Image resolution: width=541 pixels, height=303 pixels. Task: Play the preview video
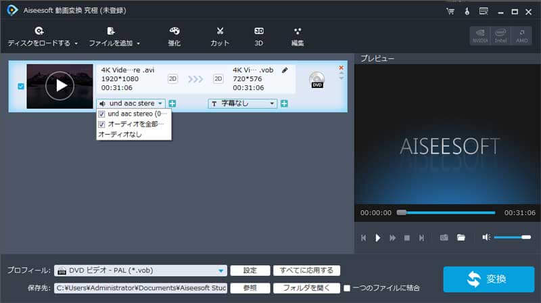(378, 238)
